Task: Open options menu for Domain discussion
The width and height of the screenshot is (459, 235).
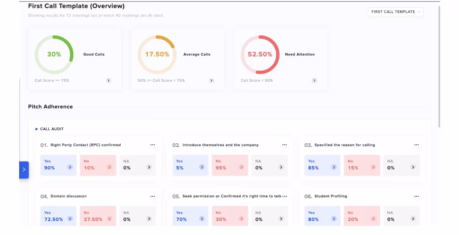Action: tap(152, 196)
